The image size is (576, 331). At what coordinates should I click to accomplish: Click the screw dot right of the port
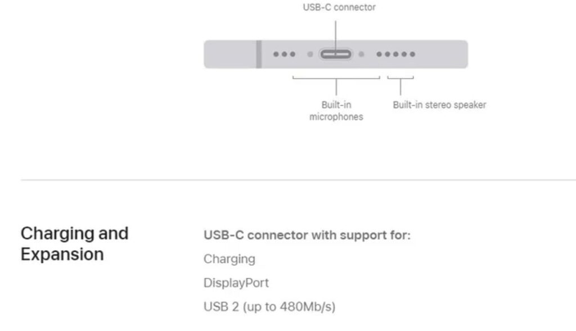click(x=362, y=55)
